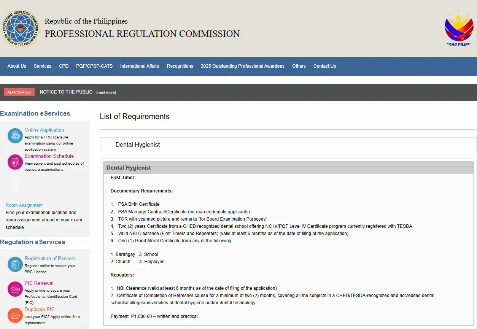Click the TOR with scanned picture requirement
Viewport: 477px width, 329px height.
(192, 219)
